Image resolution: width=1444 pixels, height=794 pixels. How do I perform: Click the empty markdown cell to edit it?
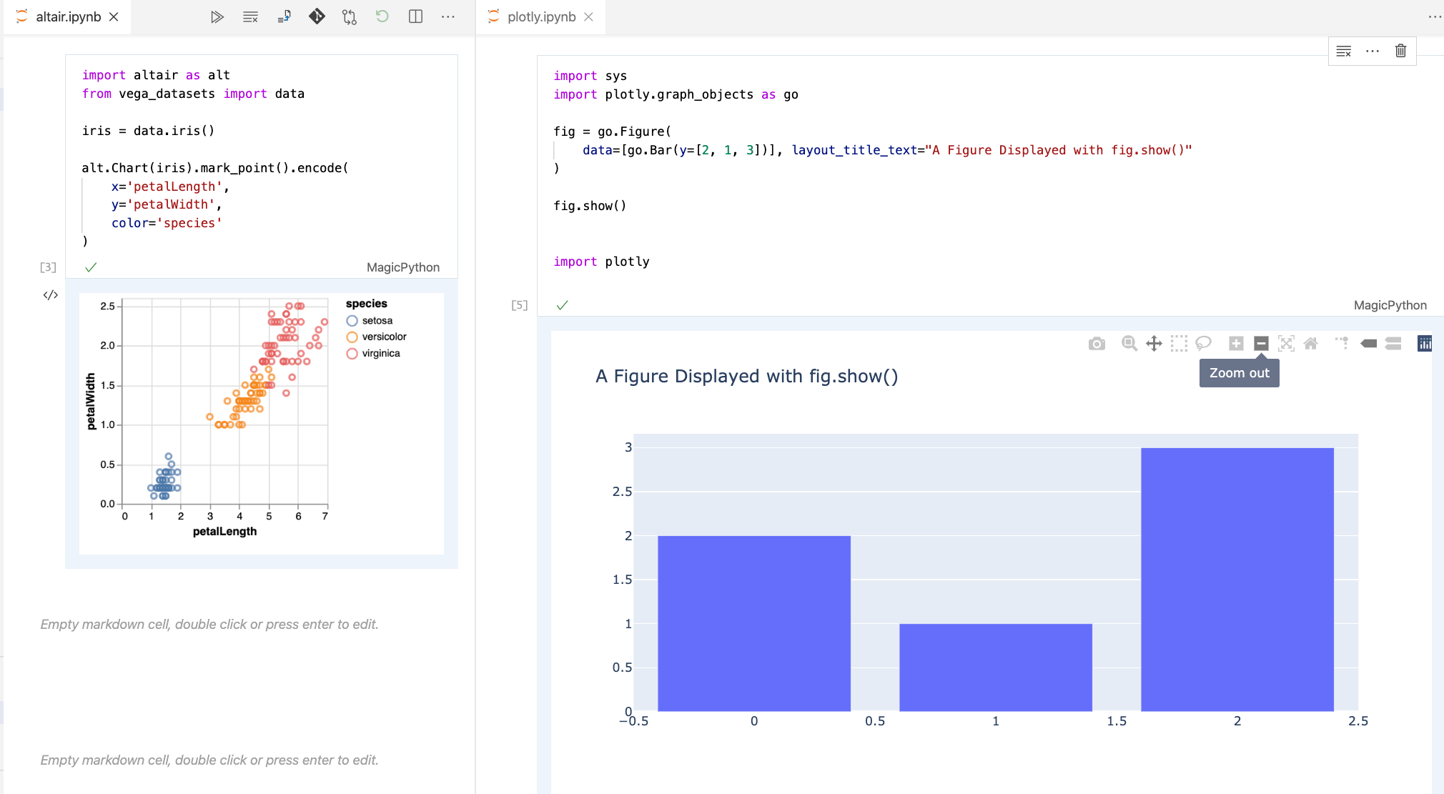211,624
